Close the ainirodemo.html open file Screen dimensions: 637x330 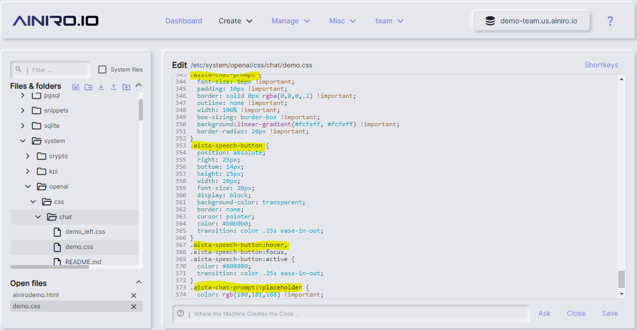point(134,295)
